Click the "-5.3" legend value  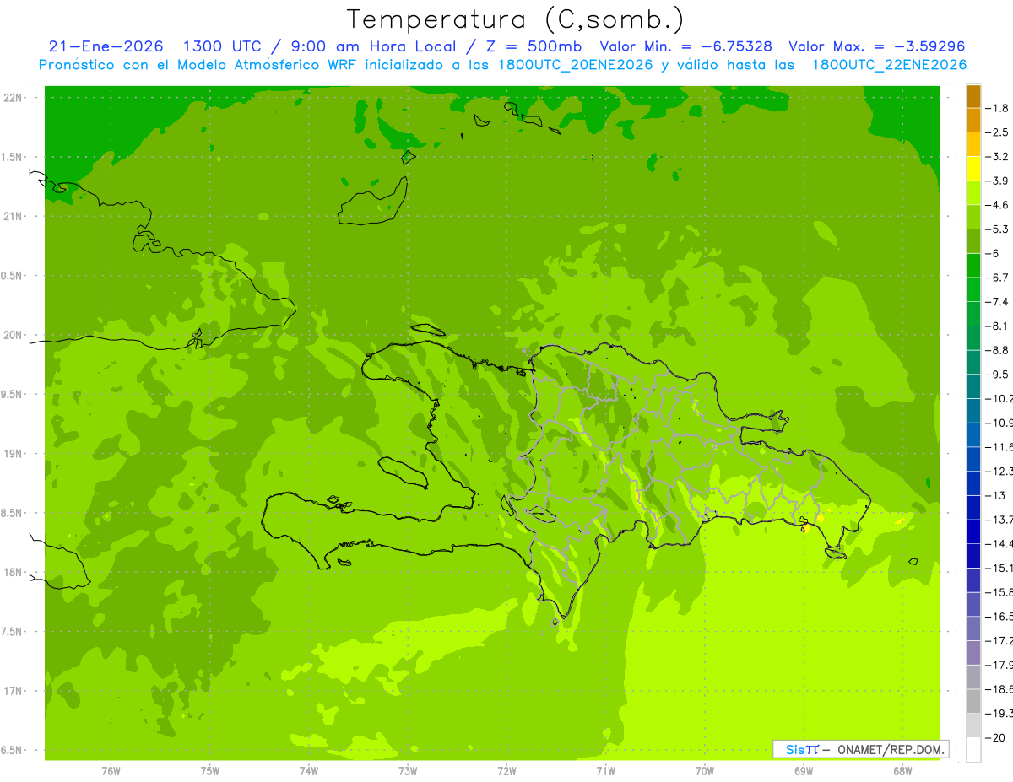pos(997,229)
